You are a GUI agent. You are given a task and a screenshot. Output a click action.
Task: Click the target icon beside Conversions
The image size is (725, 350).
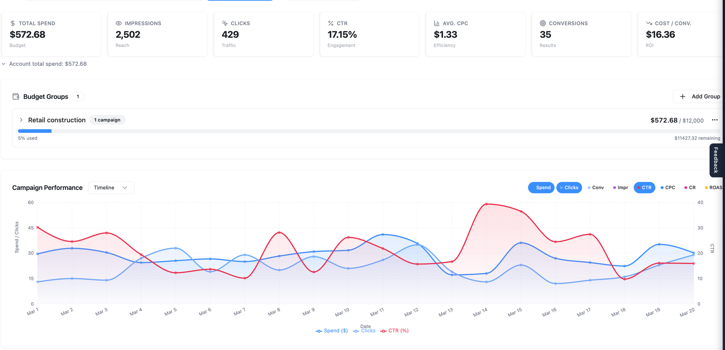click(543, 23)
